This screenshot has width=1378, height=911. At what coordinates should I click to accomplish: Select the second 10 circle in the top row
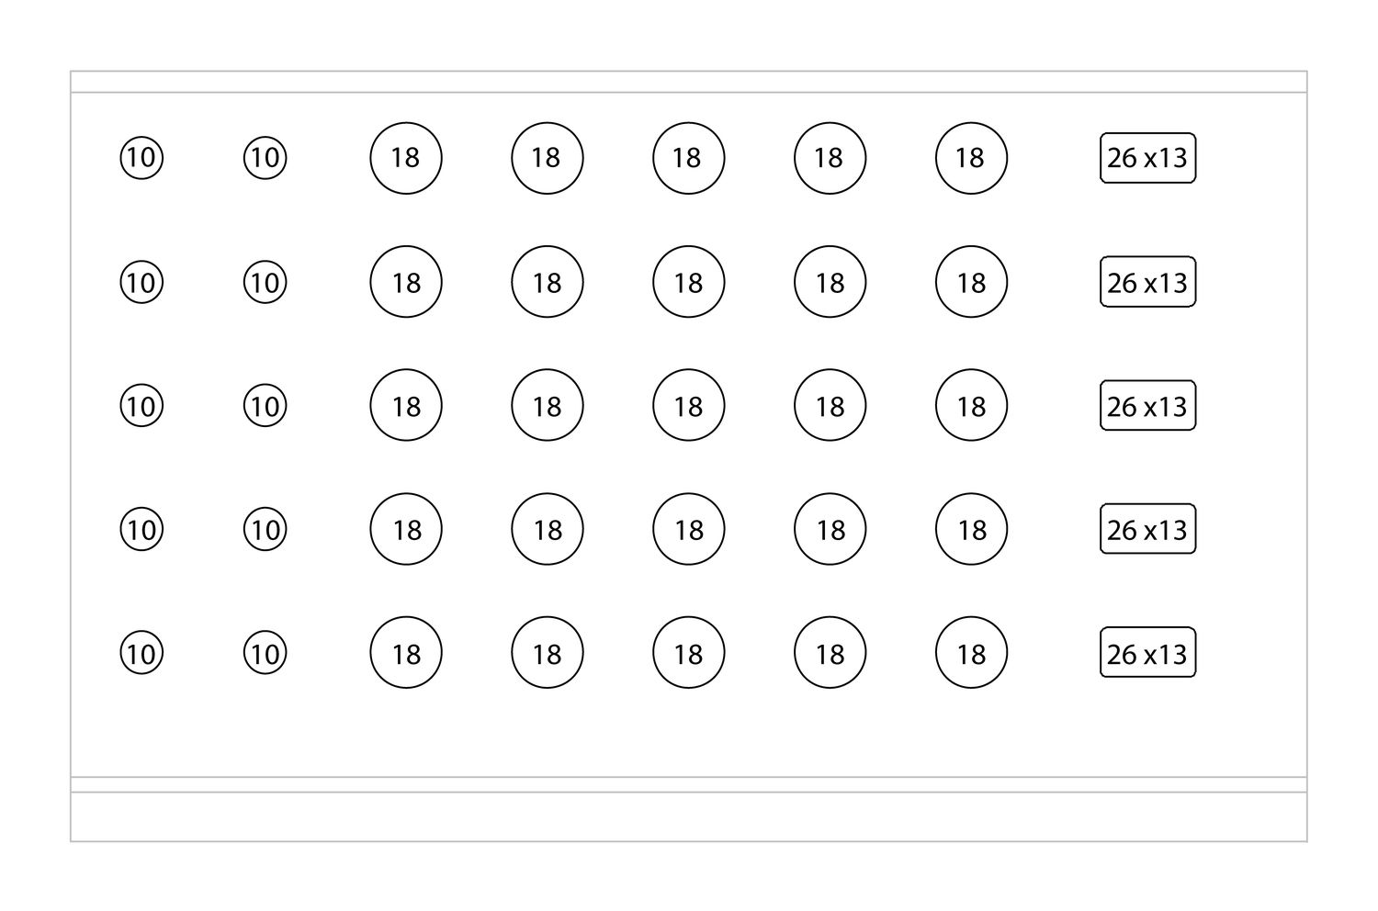(265, 158)
